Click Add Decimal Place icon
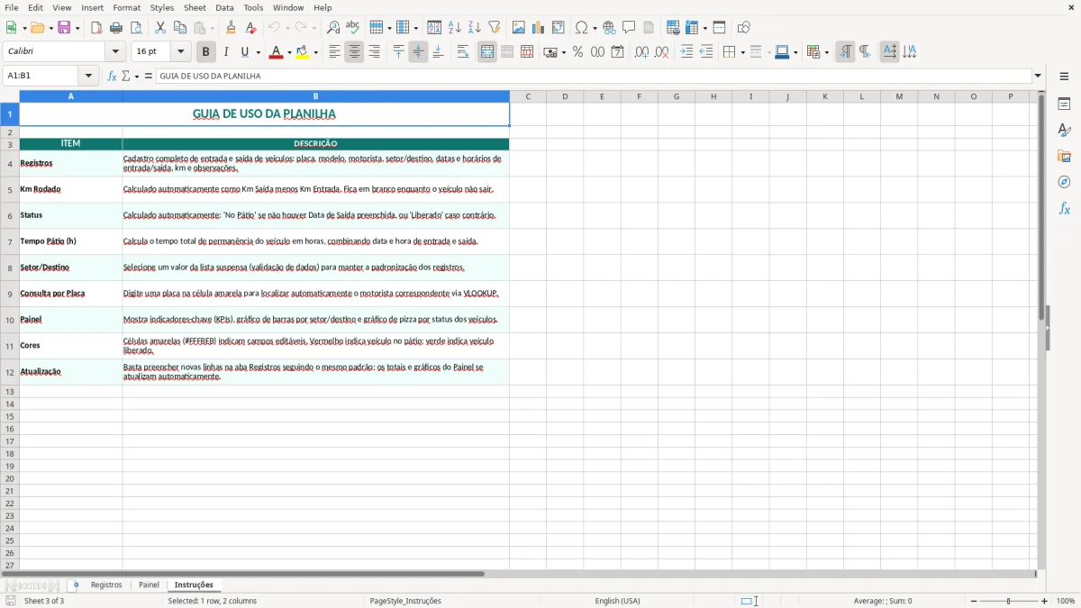 641,52
